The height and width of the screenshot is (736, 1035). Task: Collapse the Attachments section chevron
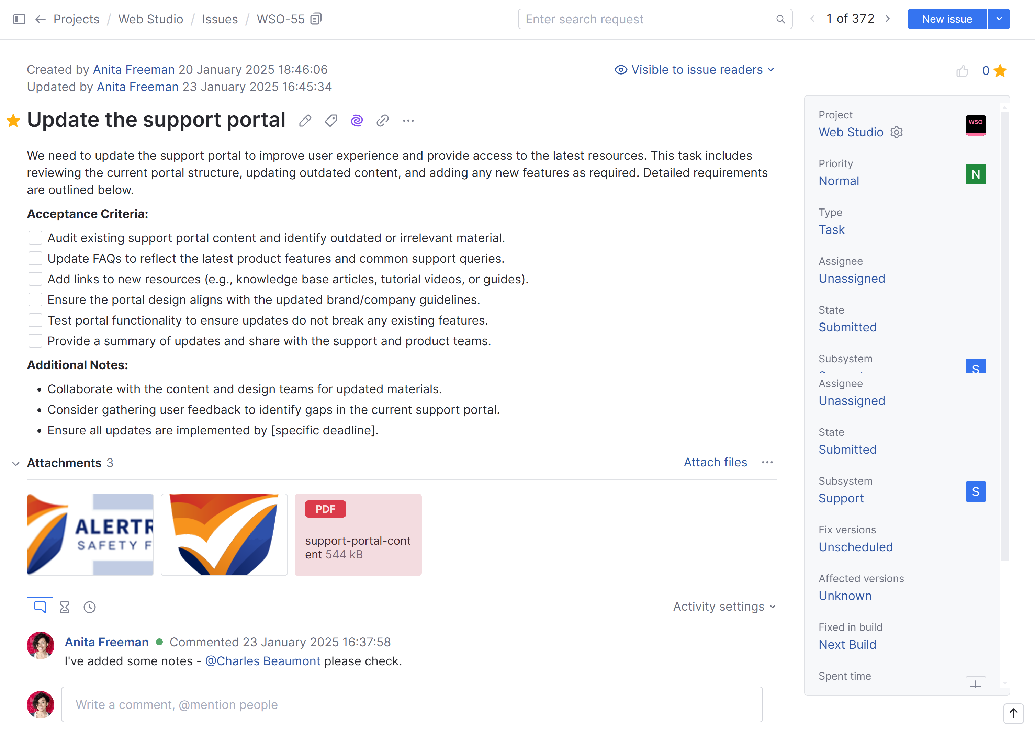point(16,463)
